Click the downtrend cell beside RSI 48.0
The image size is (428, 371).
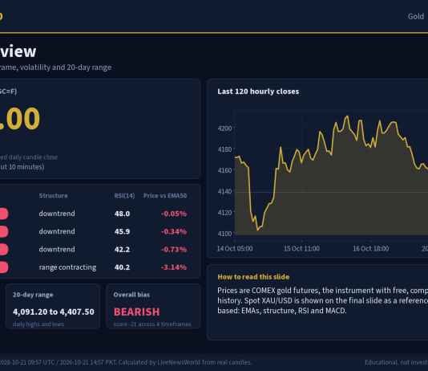click(57, 214)
